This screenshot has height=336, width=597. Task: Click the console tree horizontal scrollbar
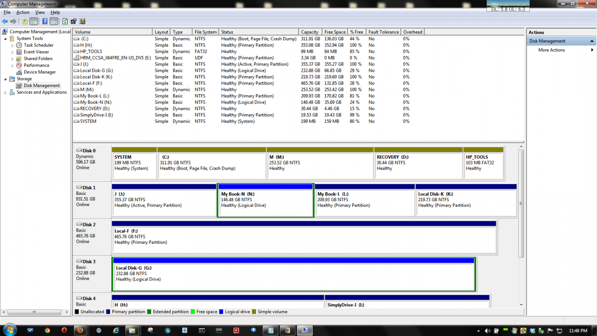tap(34, 312)
